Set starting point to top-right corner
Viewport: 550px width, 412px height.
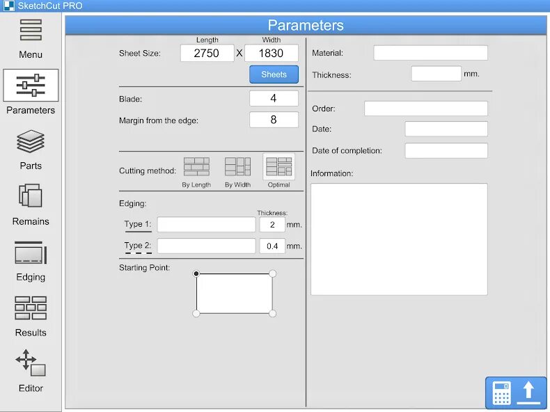pos(272,274)
